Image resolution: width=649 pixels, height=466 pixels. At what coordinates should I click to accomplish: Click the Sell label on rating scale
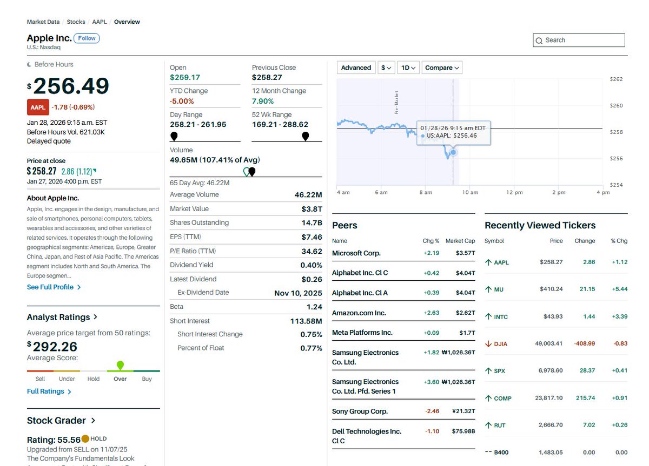[x=40, y=379]
